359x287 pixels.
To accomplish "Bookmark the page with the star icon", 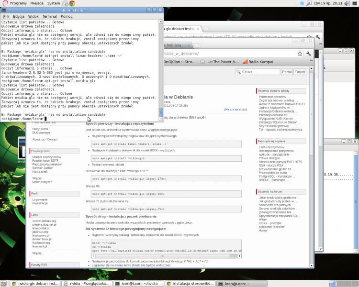I will (x=300, y=54).
